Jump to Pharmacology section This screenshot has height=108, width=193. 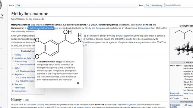click(21, 61)
